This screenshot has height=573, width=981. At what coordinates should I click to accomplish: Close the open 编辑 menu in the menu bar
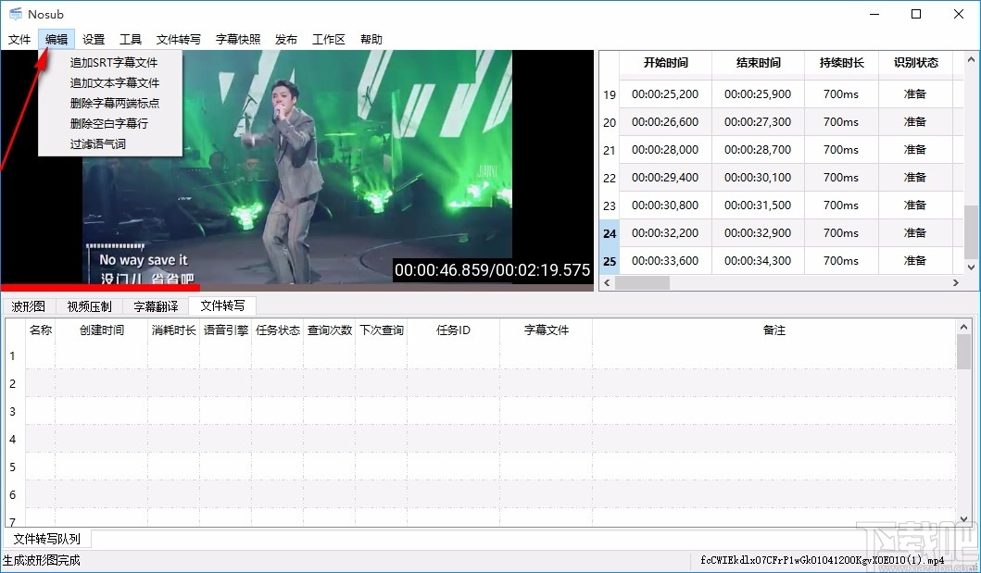(57, 40)
